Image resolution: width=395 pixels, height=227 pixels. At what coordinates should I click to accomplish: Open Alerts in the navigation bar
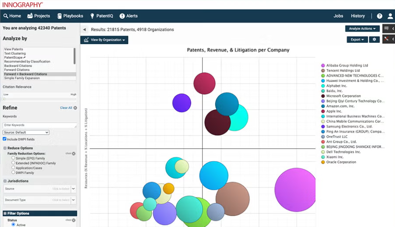128,16
